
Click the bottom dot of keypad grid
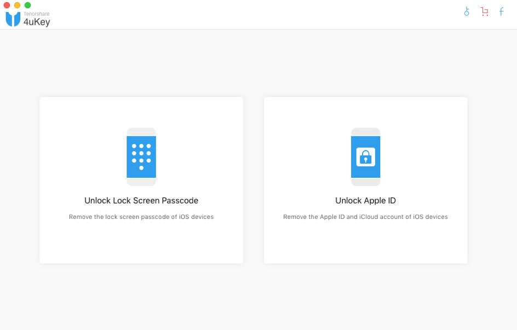point(141,168)
